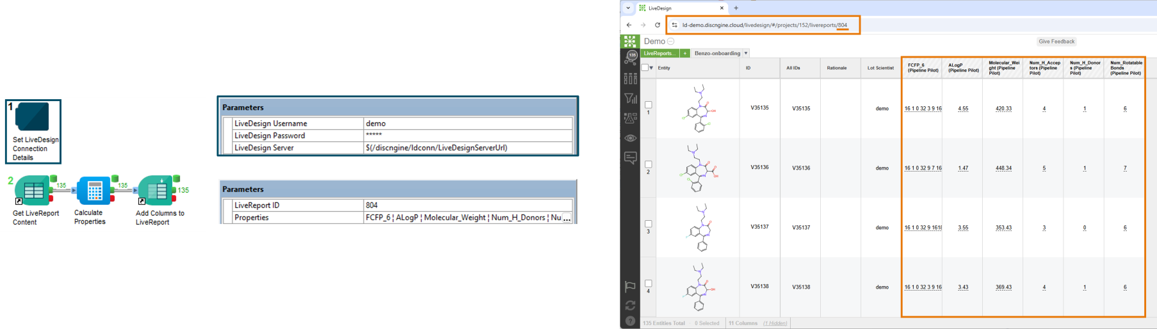The width and height of the screenshot is (1157, 329).
Task: Open the compounds panel showing 135
Action: [x=631, y=58]
